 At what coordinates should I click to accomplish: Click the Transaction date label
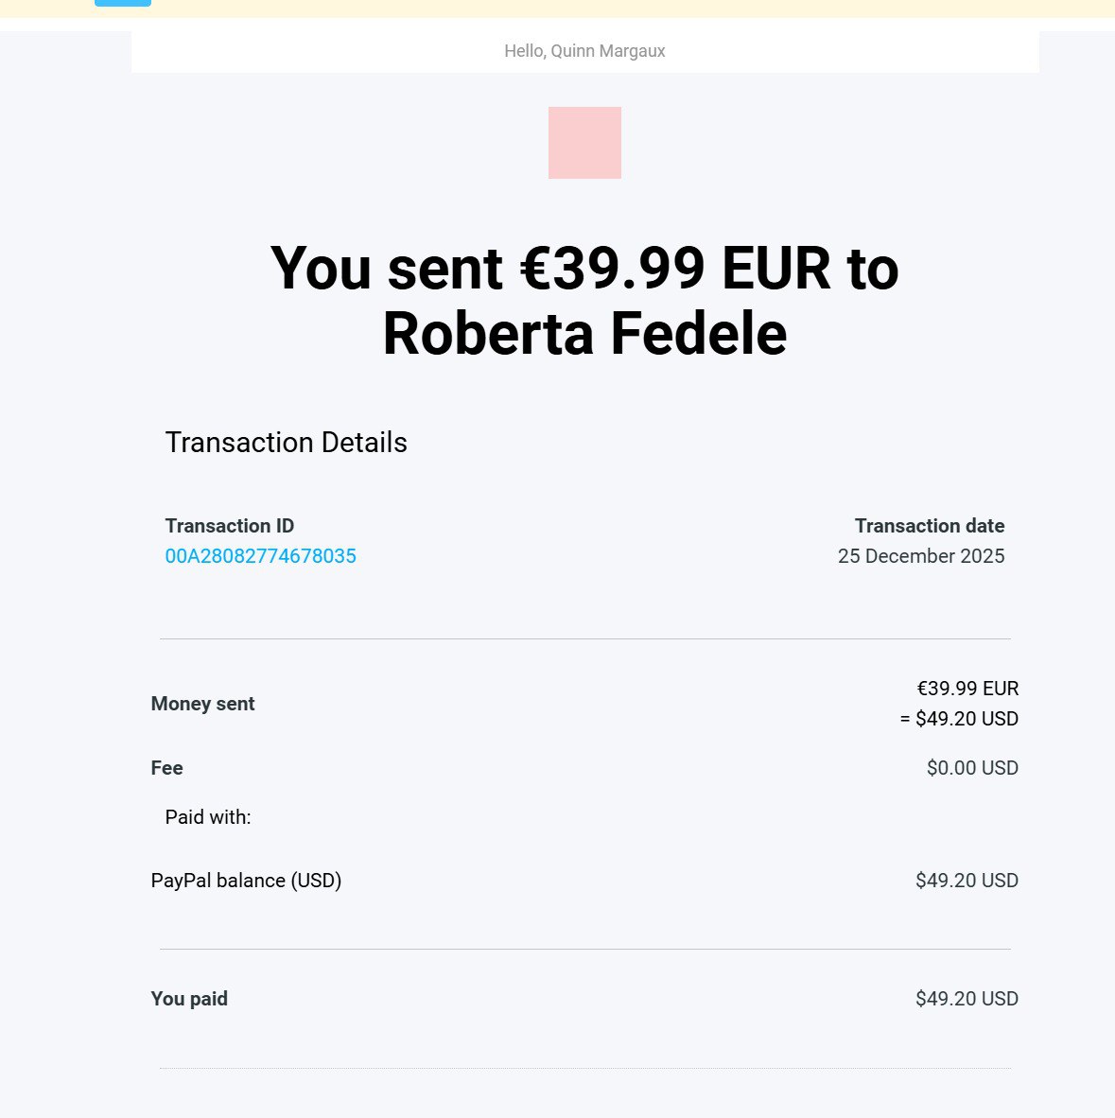[x=930, y=526]
